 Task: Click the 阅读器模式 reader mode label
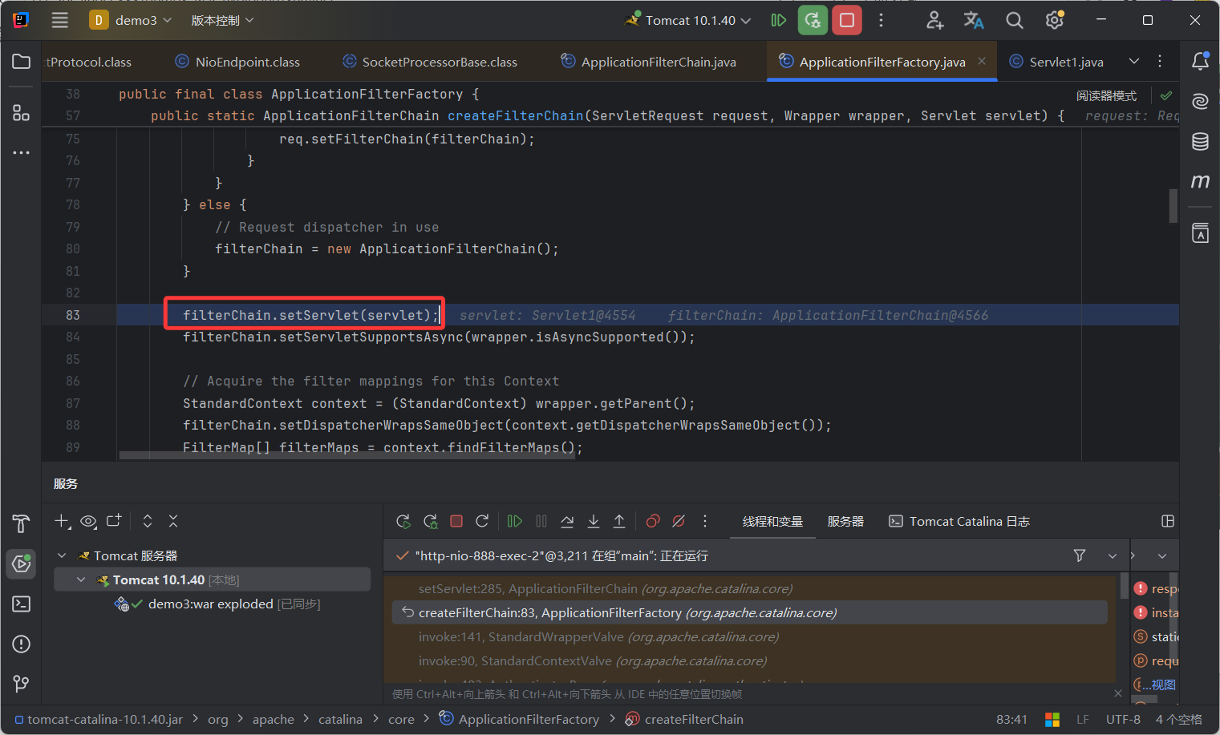1106,96
